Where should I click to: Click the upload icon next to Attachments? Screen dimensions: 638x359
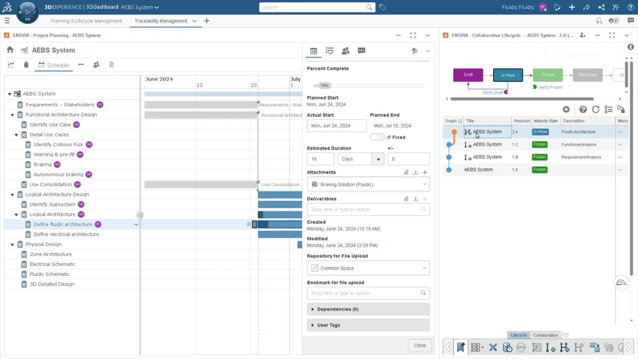[415, 173]
